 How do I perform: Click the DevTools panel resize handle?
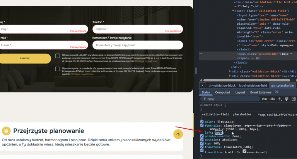(x=196, y=71)
